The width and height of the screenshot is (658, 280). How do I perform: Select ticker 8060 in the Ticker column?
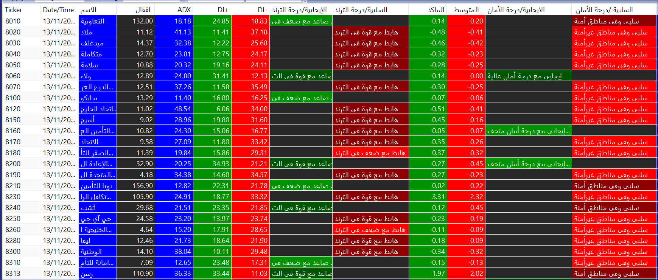[x=13, y=76]
